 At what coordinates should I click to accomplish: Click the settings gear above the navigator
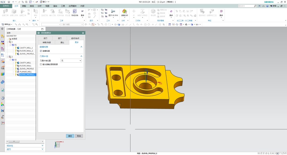pyautogui.click(x=2, y=29)
